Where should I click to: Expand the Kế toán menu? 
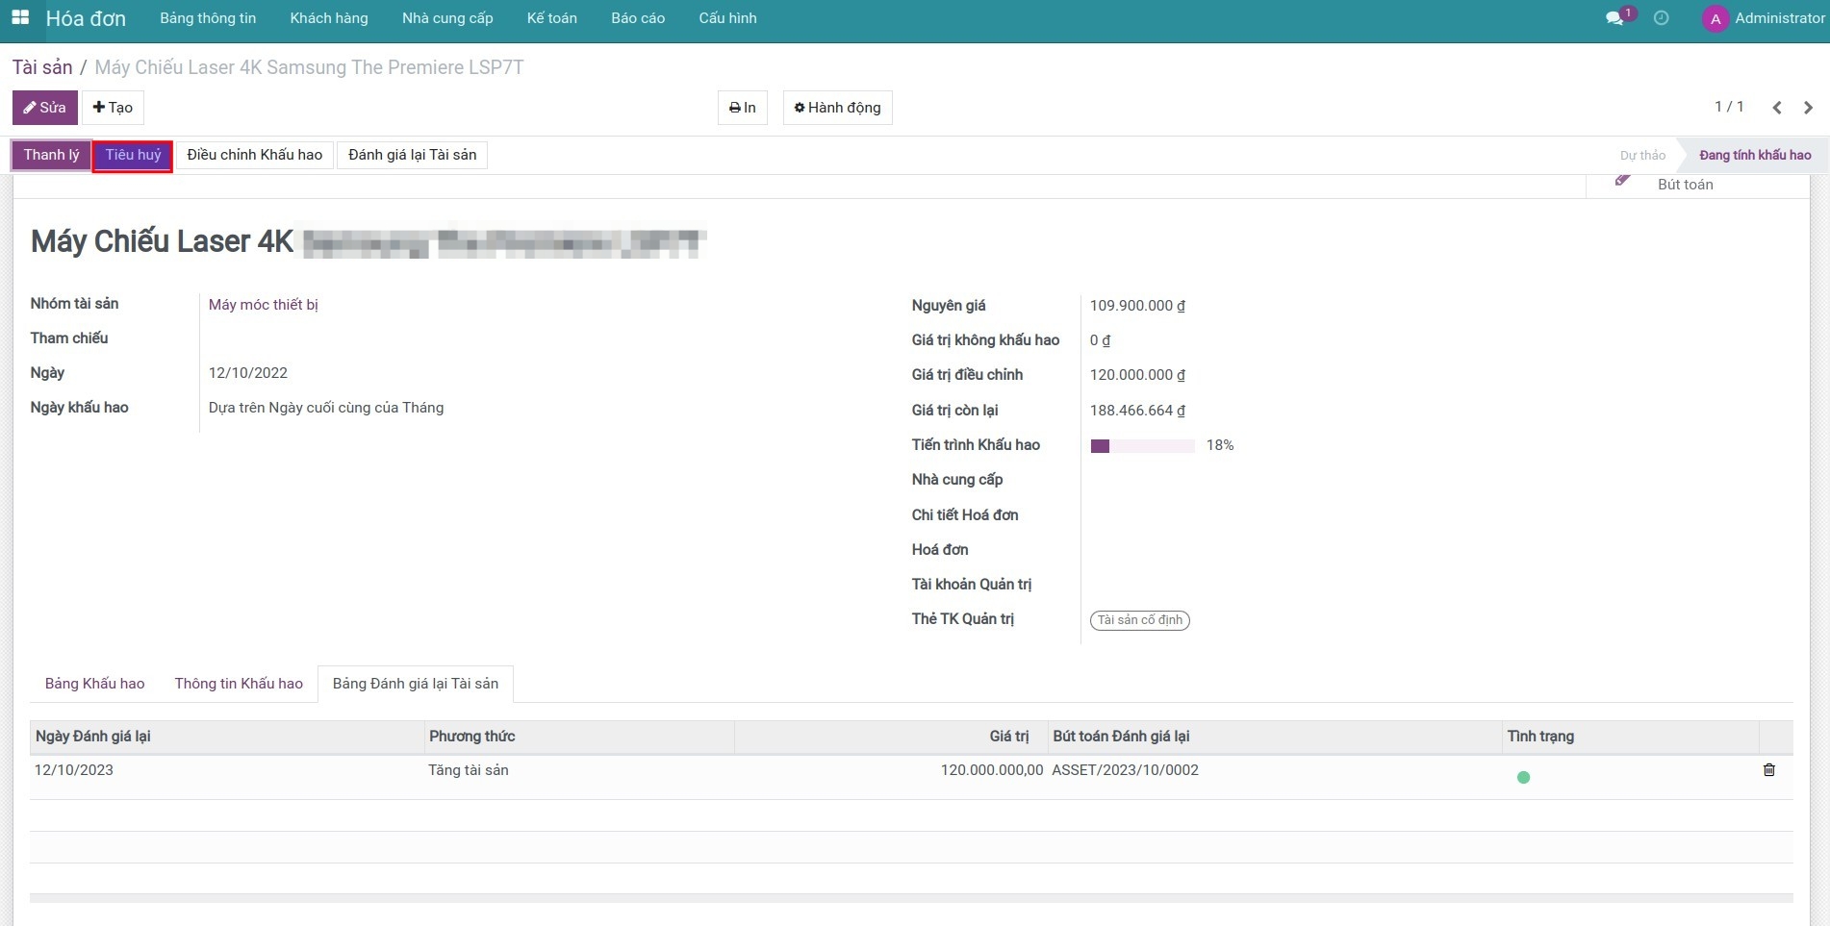(551, 18)
